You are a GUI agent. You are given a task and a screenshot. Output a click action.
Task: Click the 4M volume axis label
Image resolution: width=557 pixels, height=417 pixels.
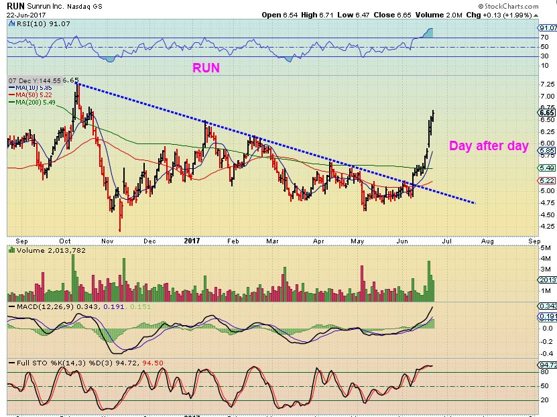coord(546,259)
